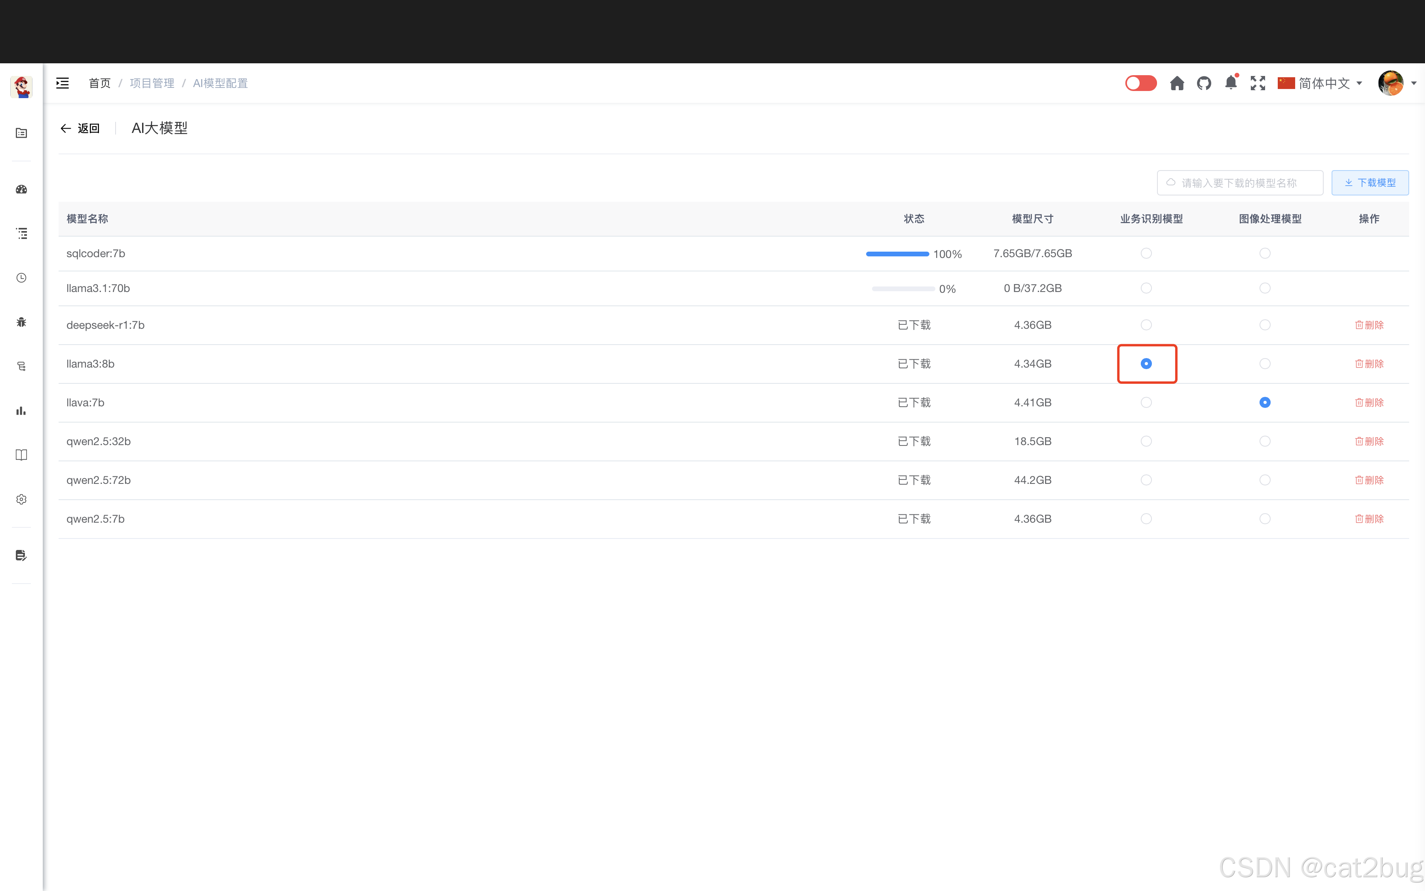Go to 首页 breadcrumb
The image size is (1425, 891).
pos(100,83)
